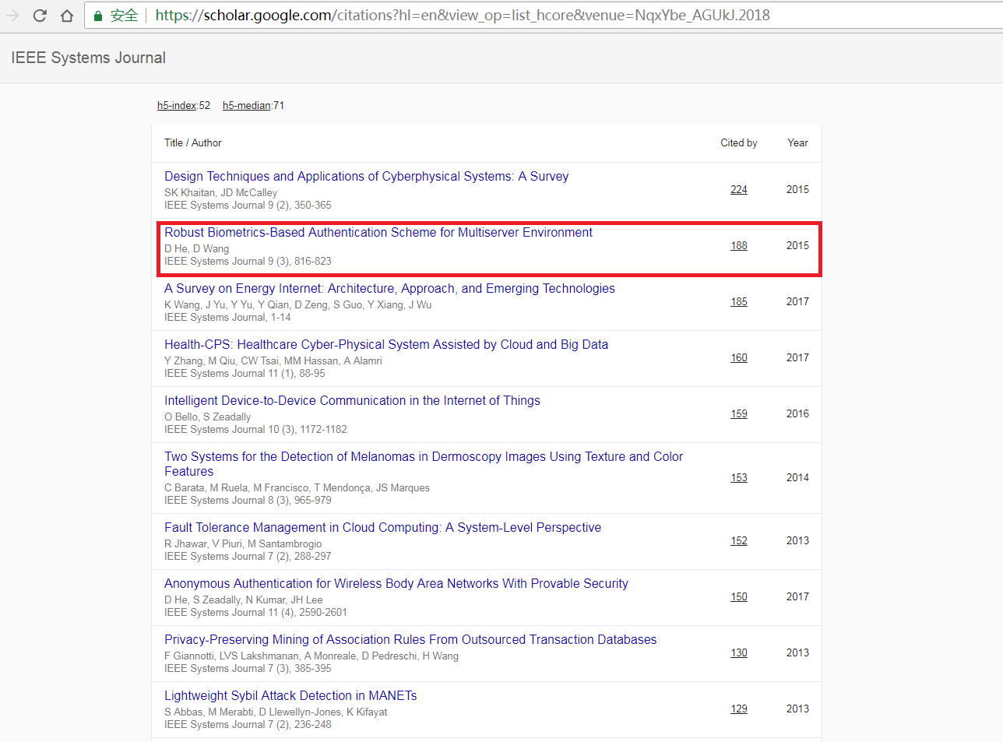Click citation 'IEEE Systems Journal 11 (1), 88-95'

point(245,374)
